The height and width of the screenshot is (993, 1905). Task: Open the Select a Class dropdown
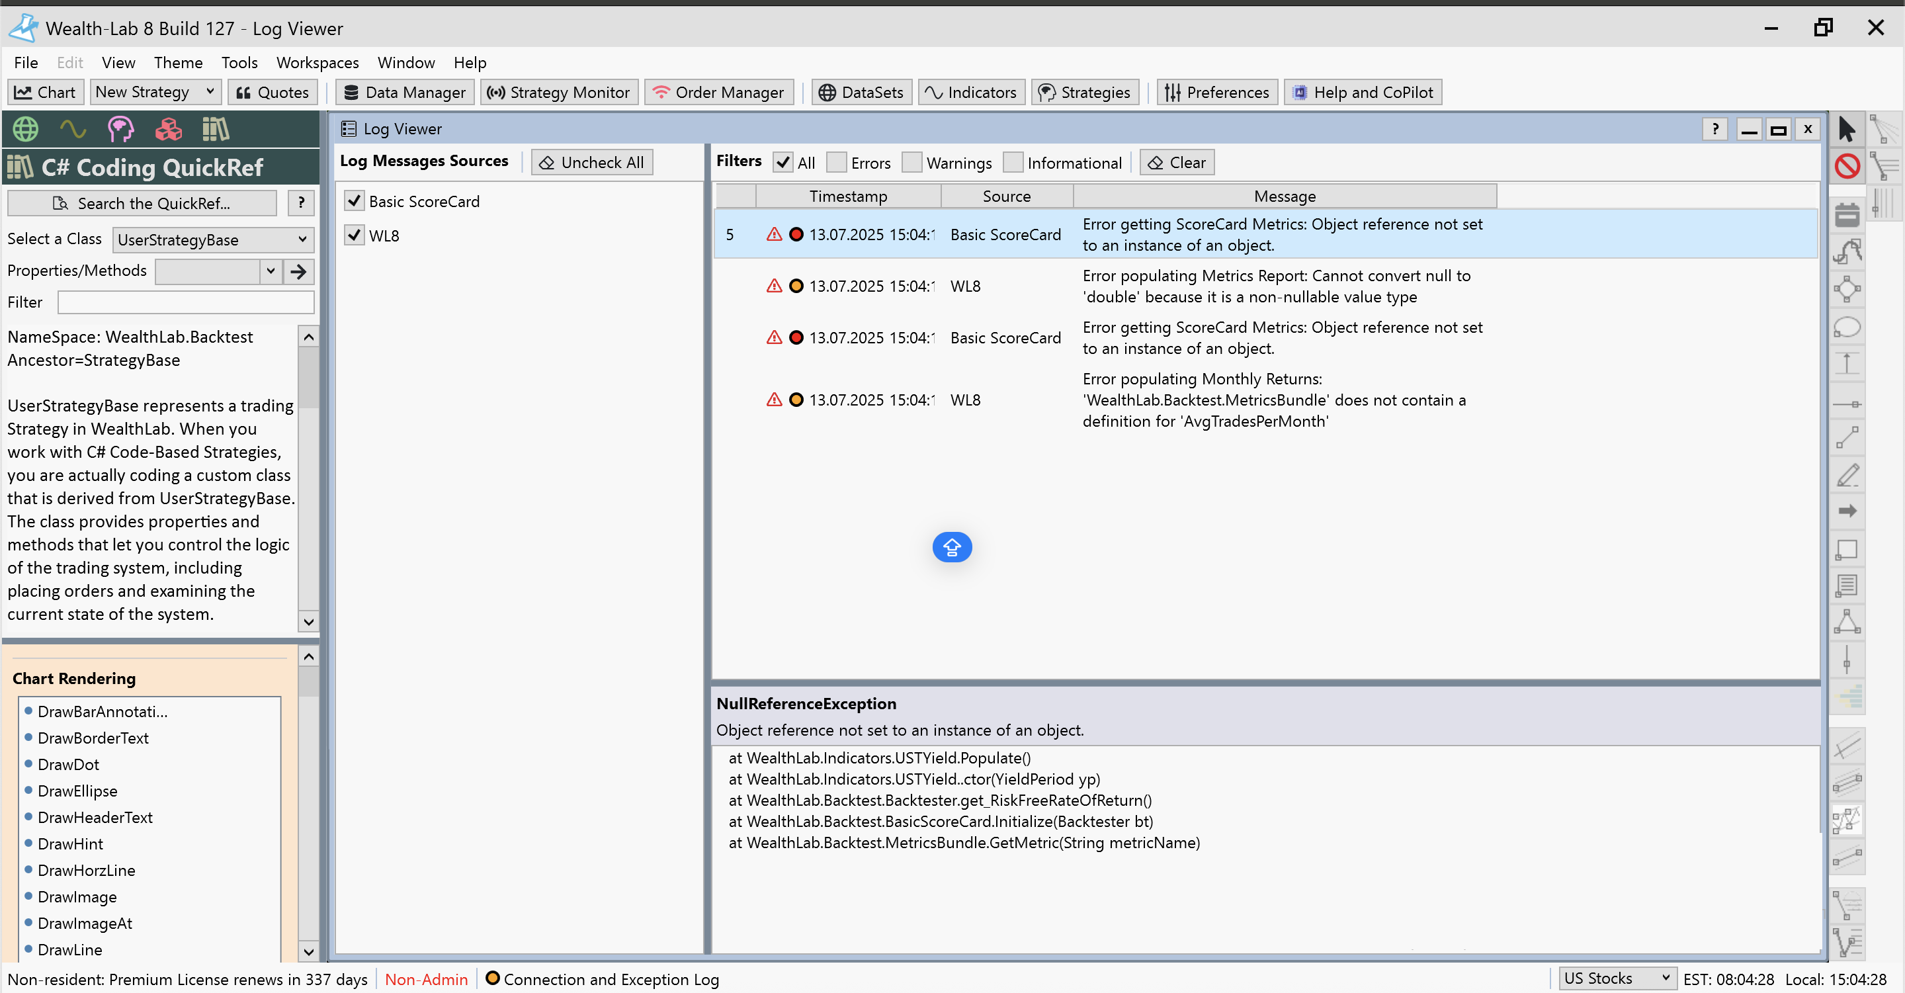click(213, 239)
